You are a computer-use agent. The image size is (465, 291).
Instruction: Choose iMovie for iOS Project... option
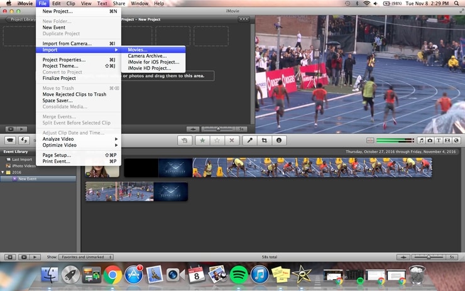click(x=153, y=62)
